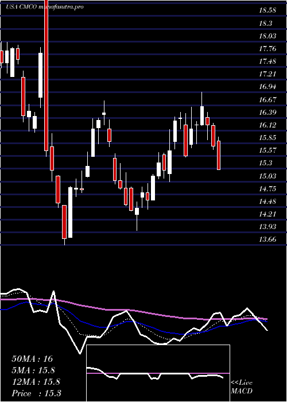Click the 17.21 price axis label

(267, 74)
